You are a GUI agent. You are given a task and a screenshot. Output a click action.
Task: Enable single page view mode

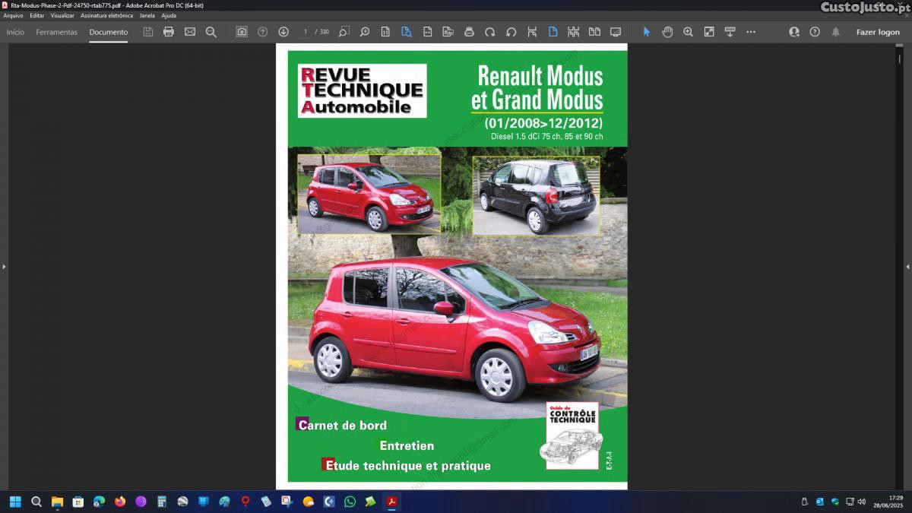click(x=553, y=32)
